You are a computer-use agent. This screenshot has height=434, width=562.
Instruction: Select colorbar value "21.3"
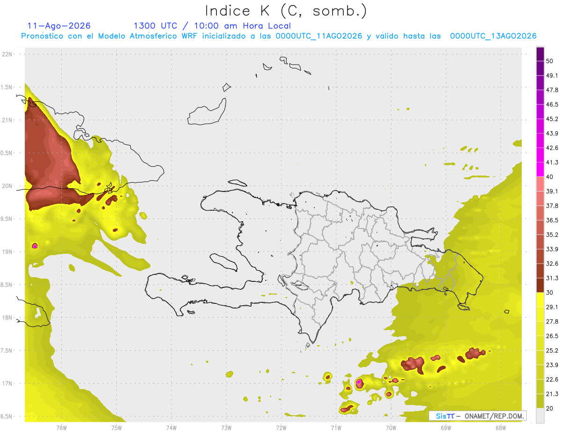(552, 394)
